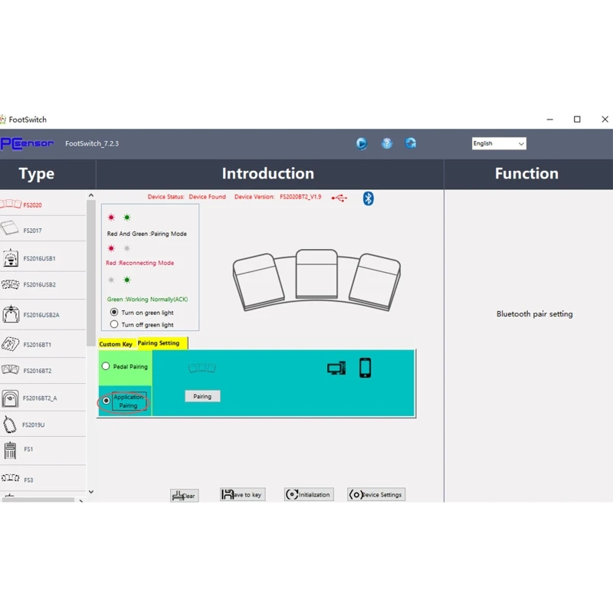
Task: Click the Bluetooth status icon
Action: pos(368,198)
